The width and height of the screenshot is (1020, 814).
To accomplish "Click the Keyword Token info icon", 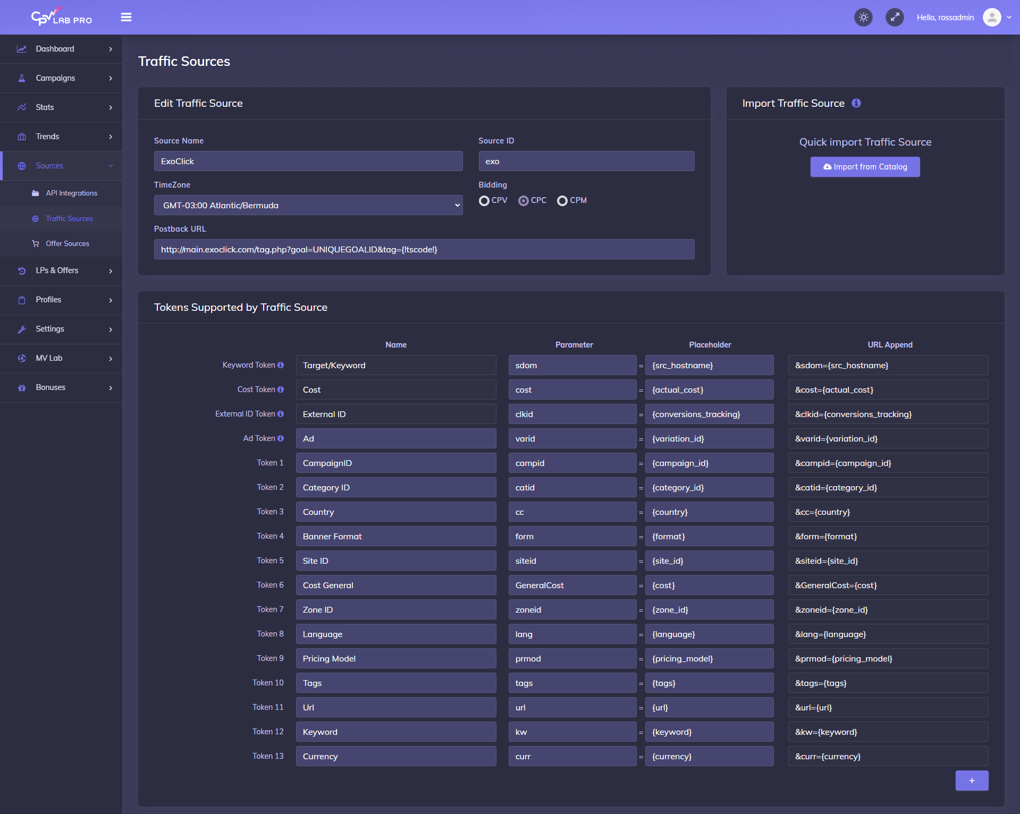I will click(281, 365).
